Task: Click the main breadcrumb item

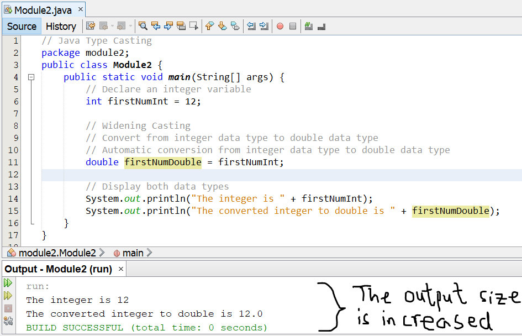Action: pyautogui.click(x=133, y=253)
